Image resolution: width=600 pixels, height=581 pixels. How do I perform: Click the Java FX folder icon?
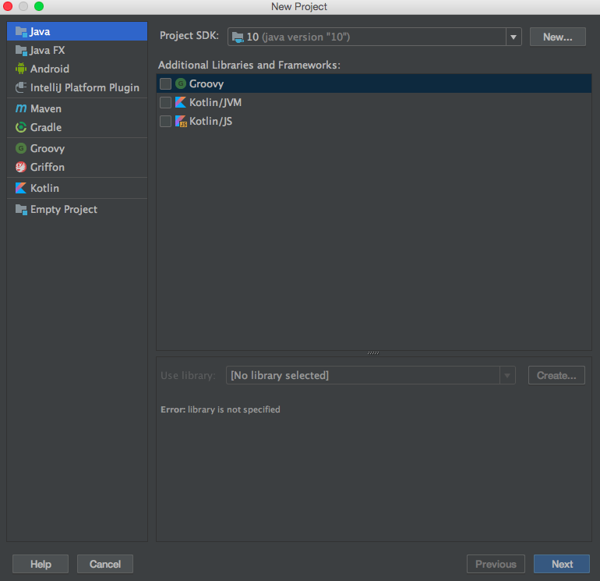tap(21, 50)
